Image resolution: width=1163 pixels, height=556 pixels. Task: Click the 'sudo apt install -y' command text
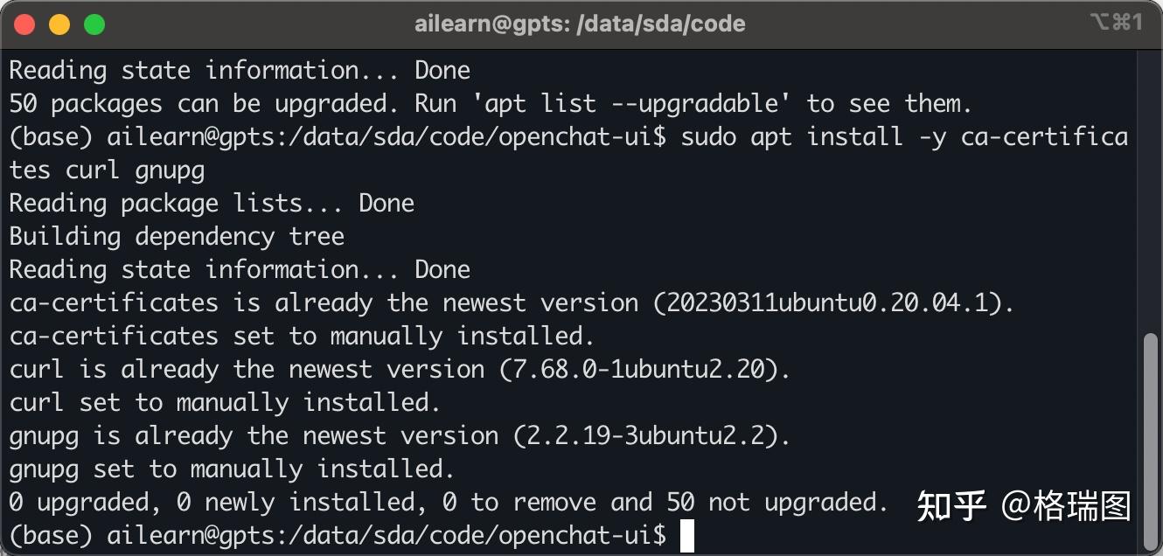pos(813,136)
